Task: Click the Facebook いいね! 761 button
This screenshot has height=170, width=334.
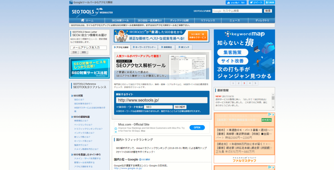Action: pyautogui.click(x=236, y=3)
